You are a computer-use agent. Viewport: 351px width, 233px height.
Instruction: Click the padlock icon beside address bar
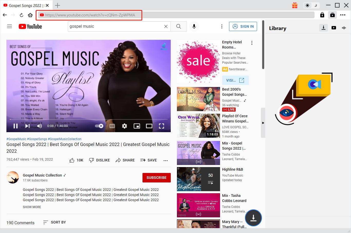(x=322, y=15)
